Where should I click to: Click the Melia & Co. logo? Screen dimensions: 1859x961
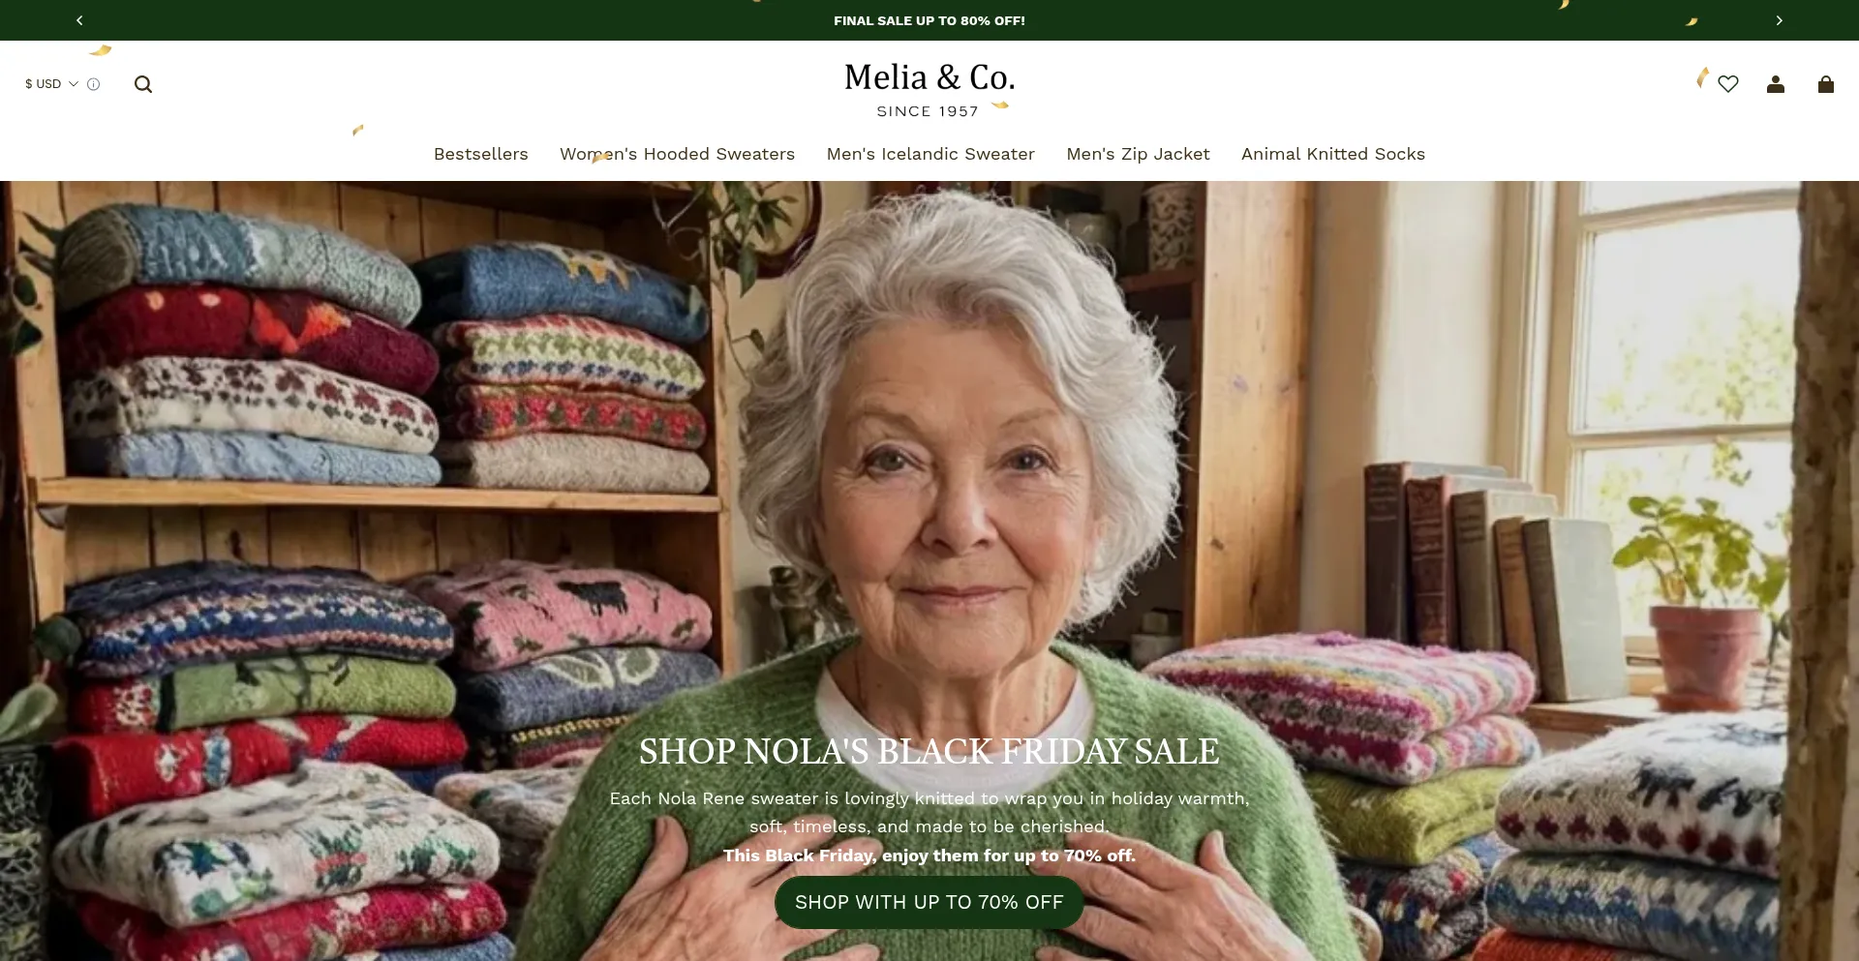pyautogui.click(x=929, y=77)
